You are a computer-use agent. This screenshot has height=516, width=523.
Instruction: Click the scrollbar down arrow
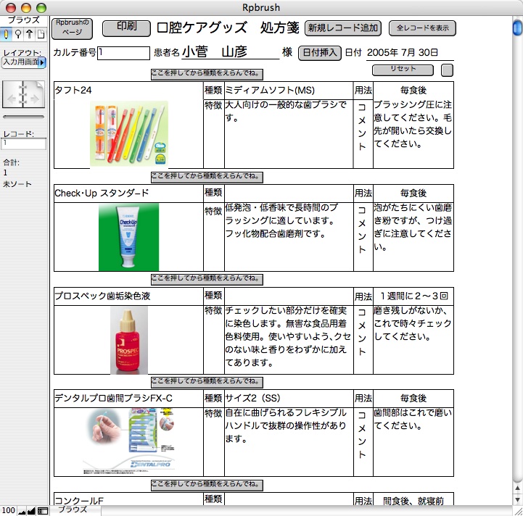coord(517,499)
